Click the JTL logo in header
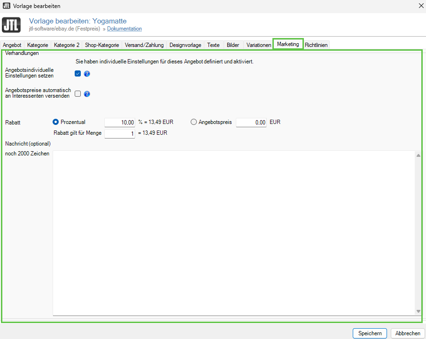The image size is (426, 339). click(x=12, y=25)
